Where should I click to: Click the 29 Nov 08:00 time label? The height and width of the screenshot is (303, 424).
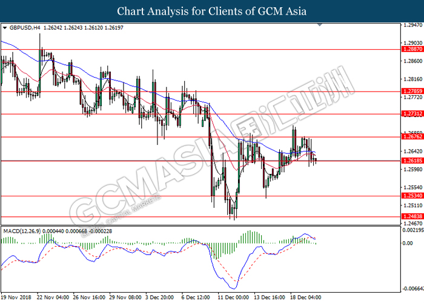125,298
